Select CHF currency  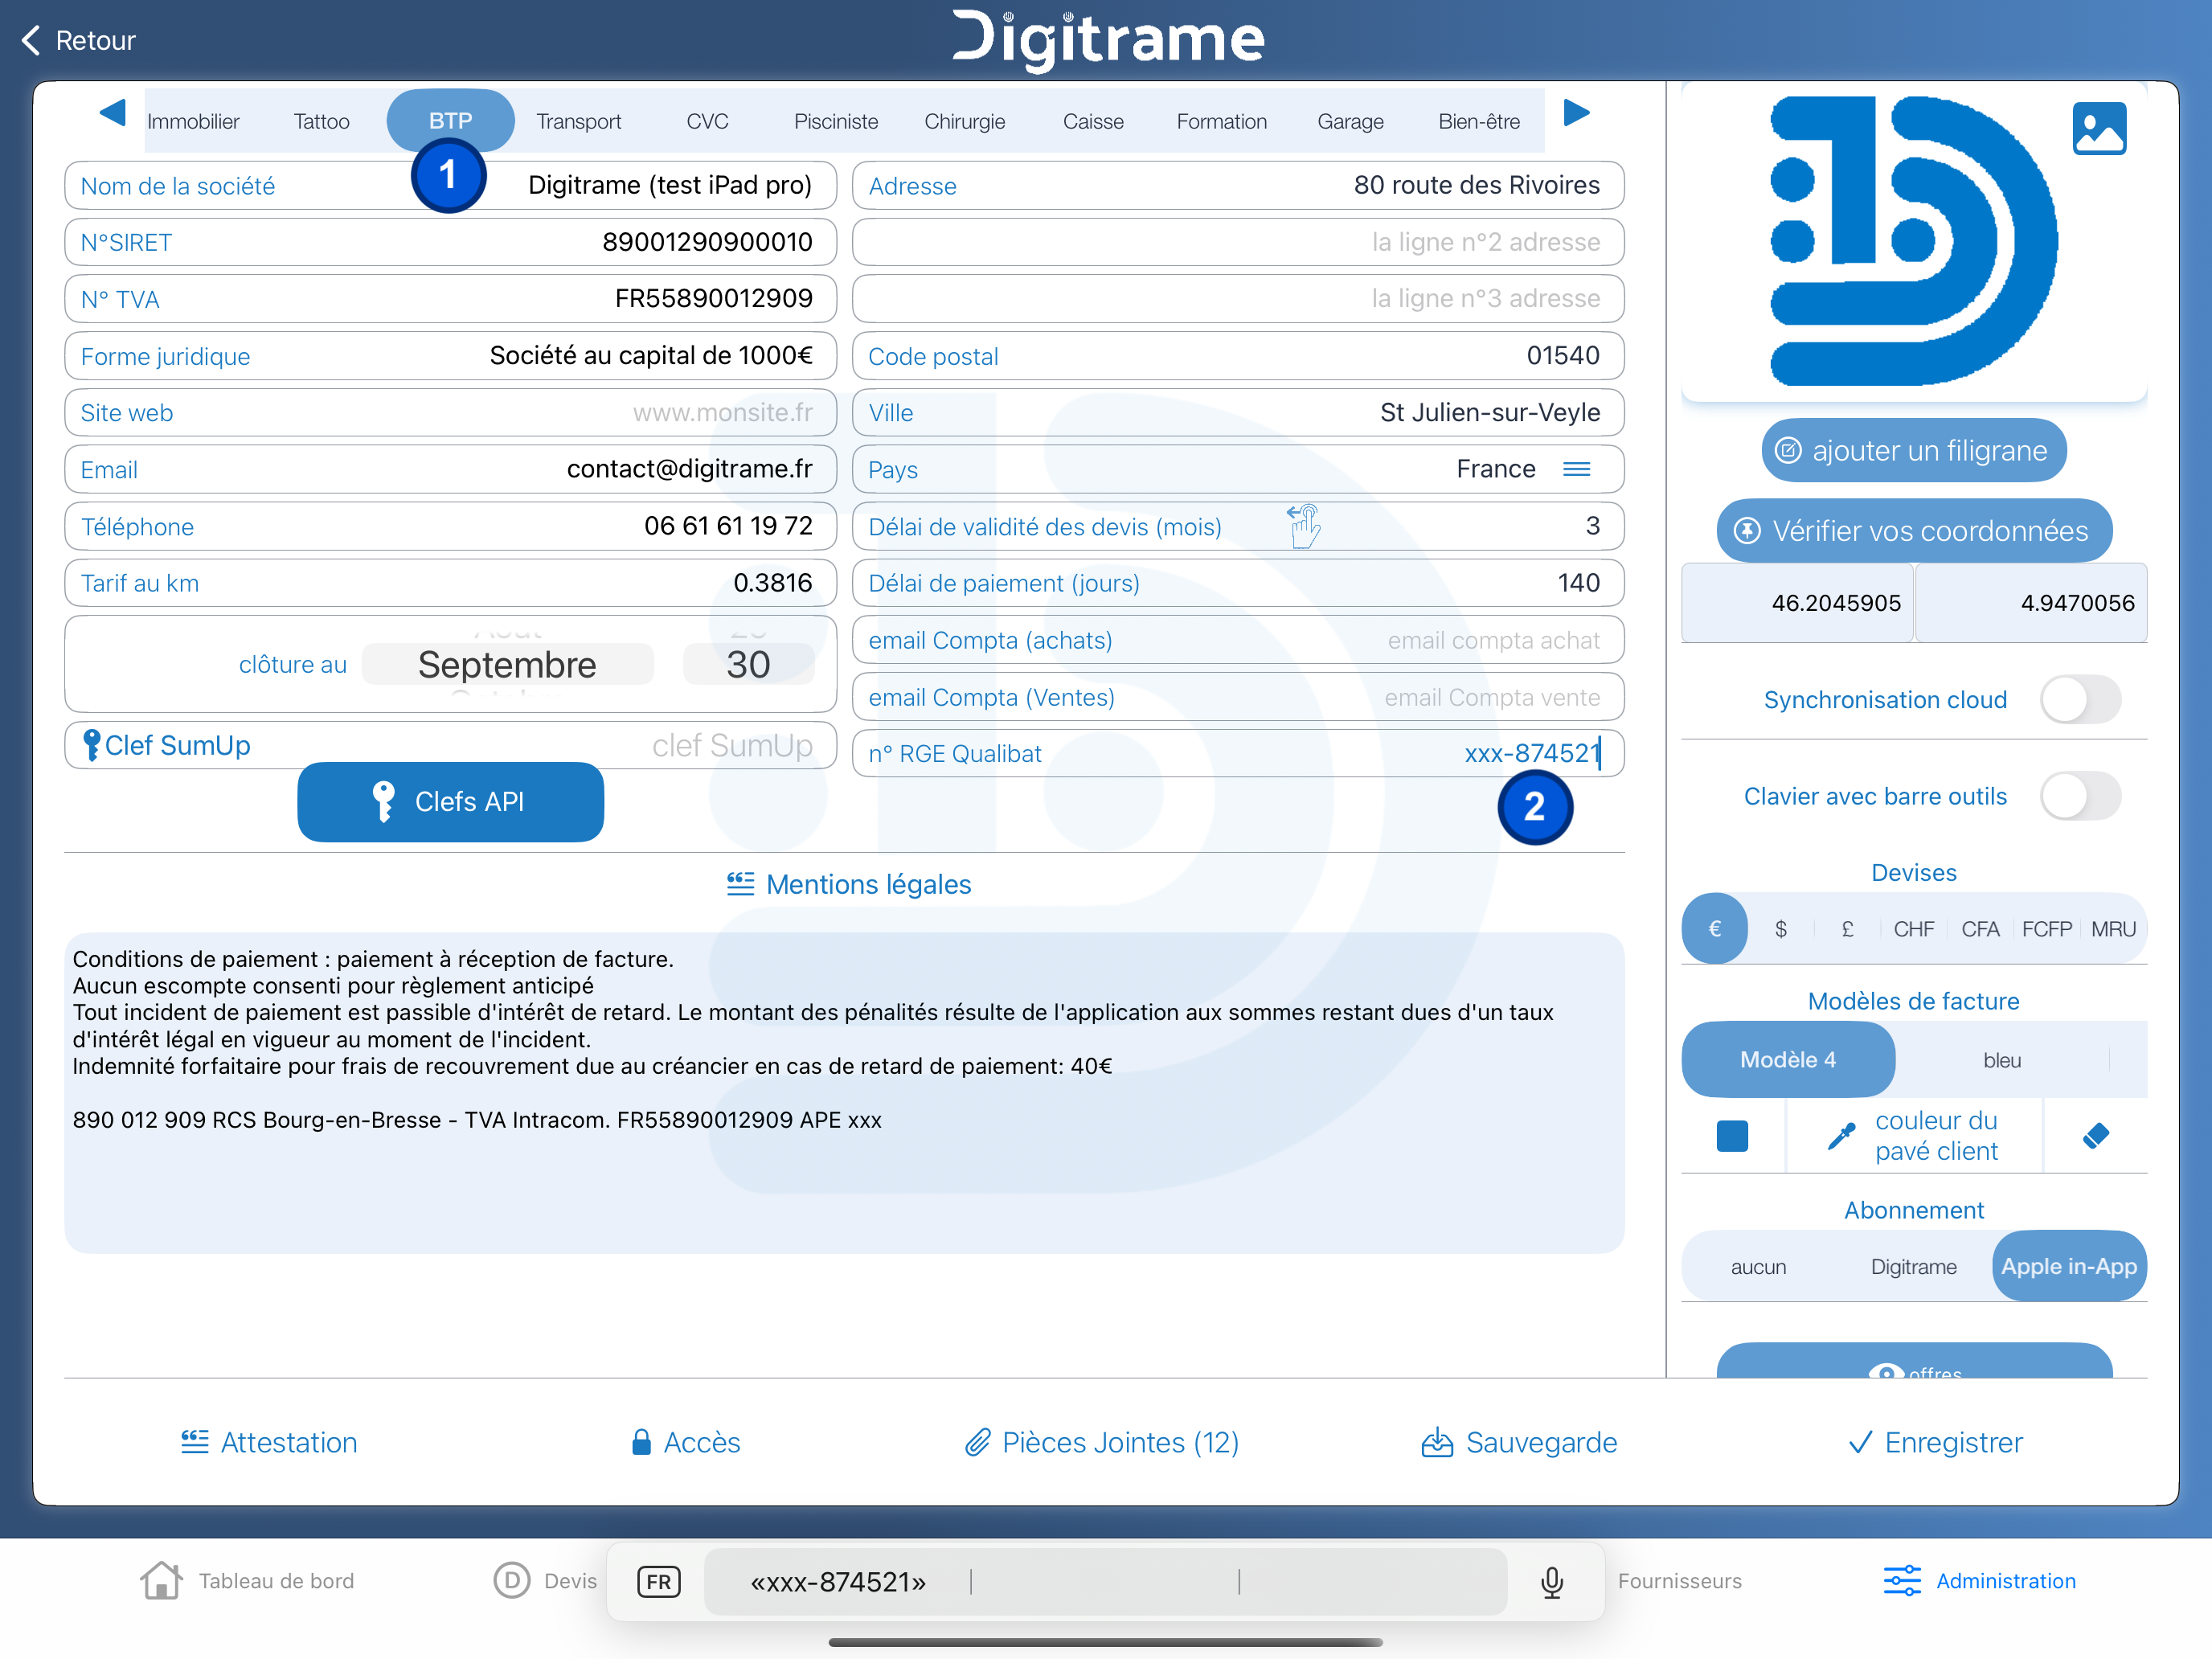[1913, 929]
